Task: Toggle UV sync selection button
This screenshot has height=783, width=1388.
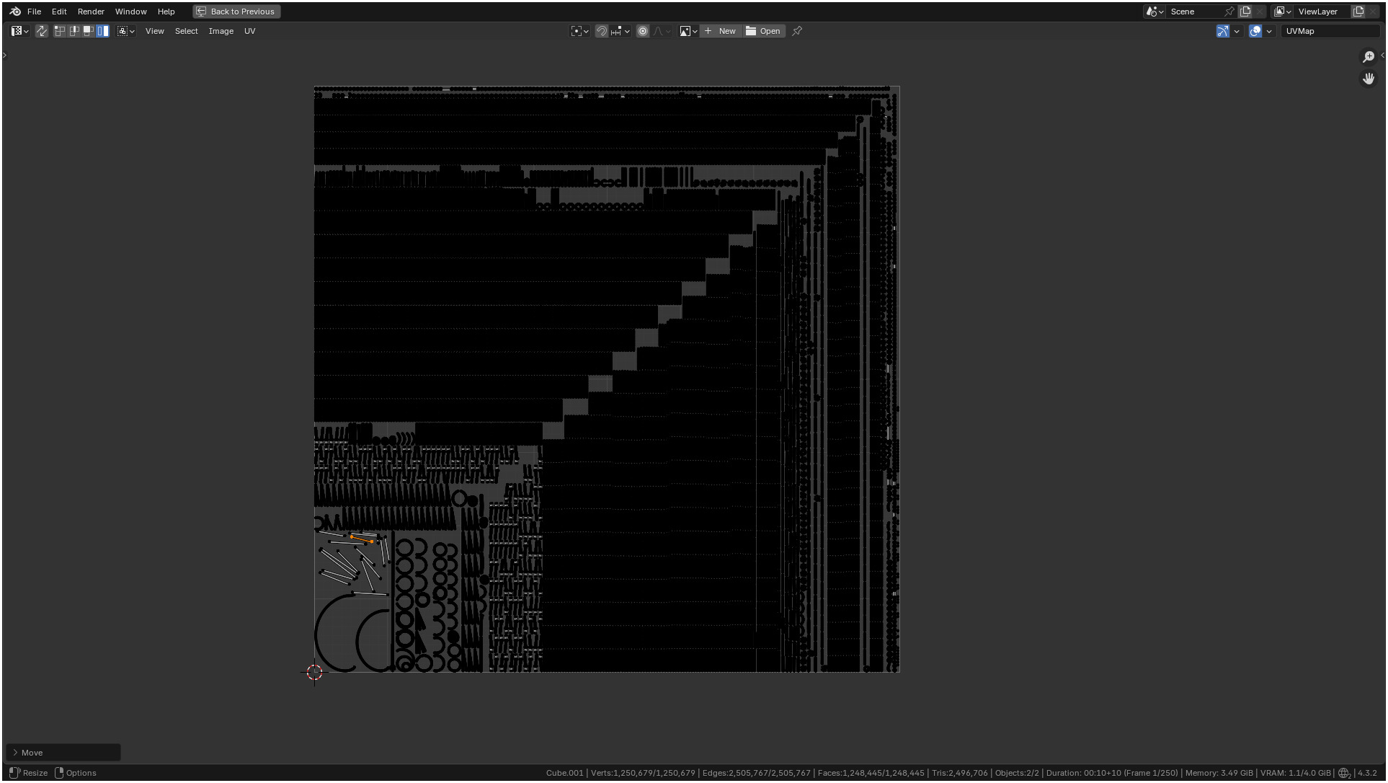Action: click(42, 31)
